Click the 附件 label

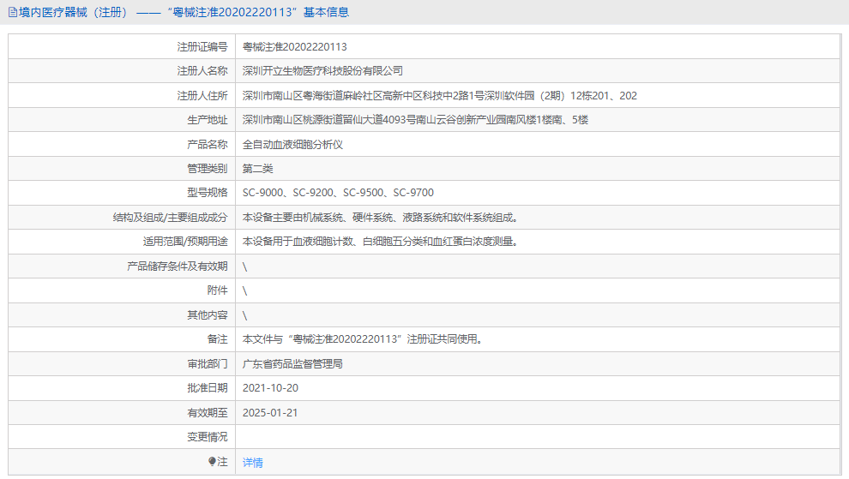pos(218,290)
